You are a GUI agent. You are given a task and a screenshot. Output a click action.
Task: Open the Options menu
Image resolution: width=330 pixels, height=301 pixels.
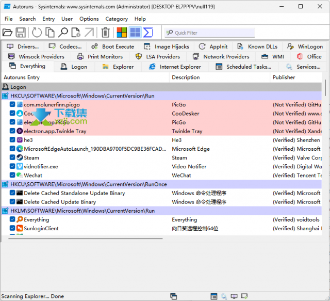coord(89,19)
